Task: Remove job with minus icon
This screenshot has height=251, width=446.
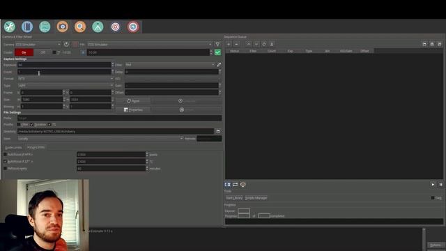Action: point(236,44)
